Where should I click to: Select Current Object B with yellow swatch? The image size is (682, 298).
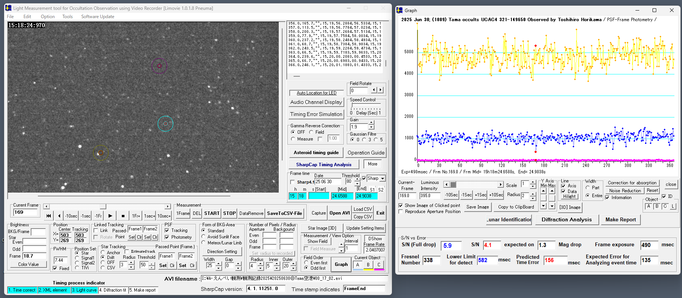(x=368, y=265)
